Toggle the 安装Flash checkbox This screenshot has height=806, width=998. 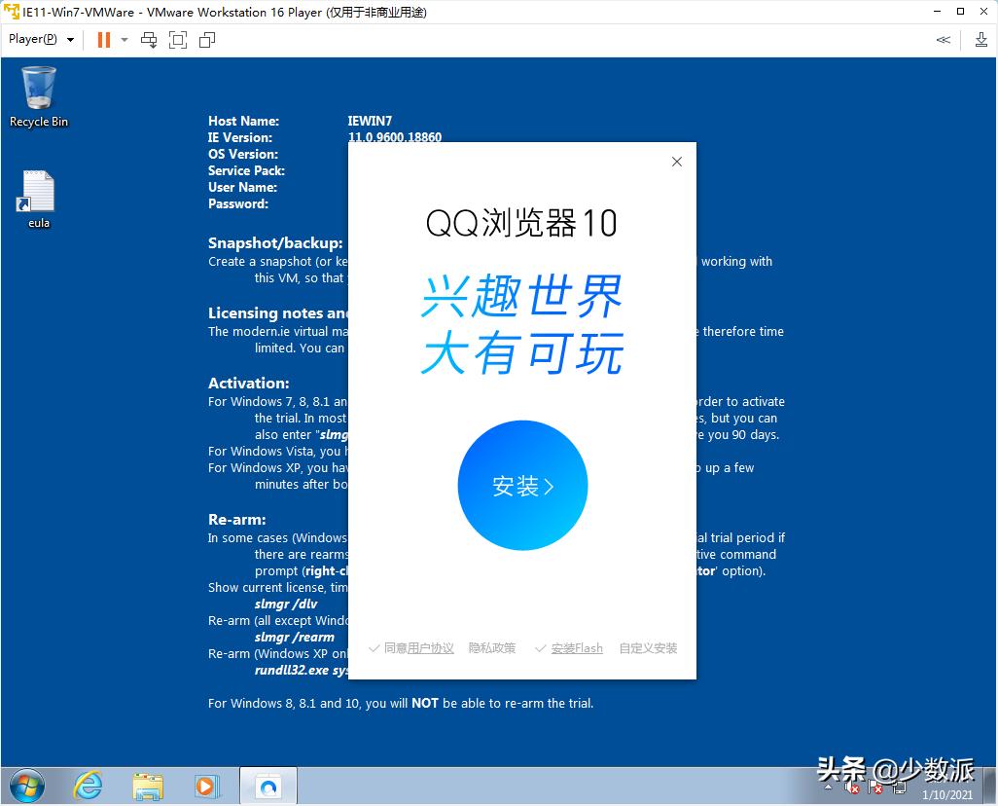point(569,647)
